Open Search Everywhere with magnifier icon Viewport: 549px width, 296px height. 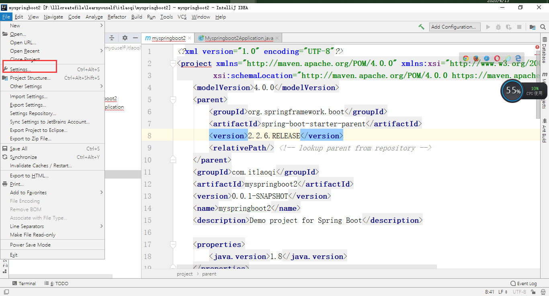(x=543, y=27)
